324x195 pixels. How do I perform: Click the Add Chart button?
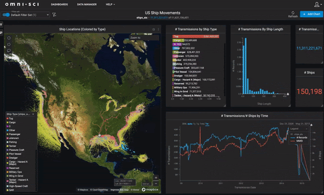pyautogui.click(x=312, y=14)
